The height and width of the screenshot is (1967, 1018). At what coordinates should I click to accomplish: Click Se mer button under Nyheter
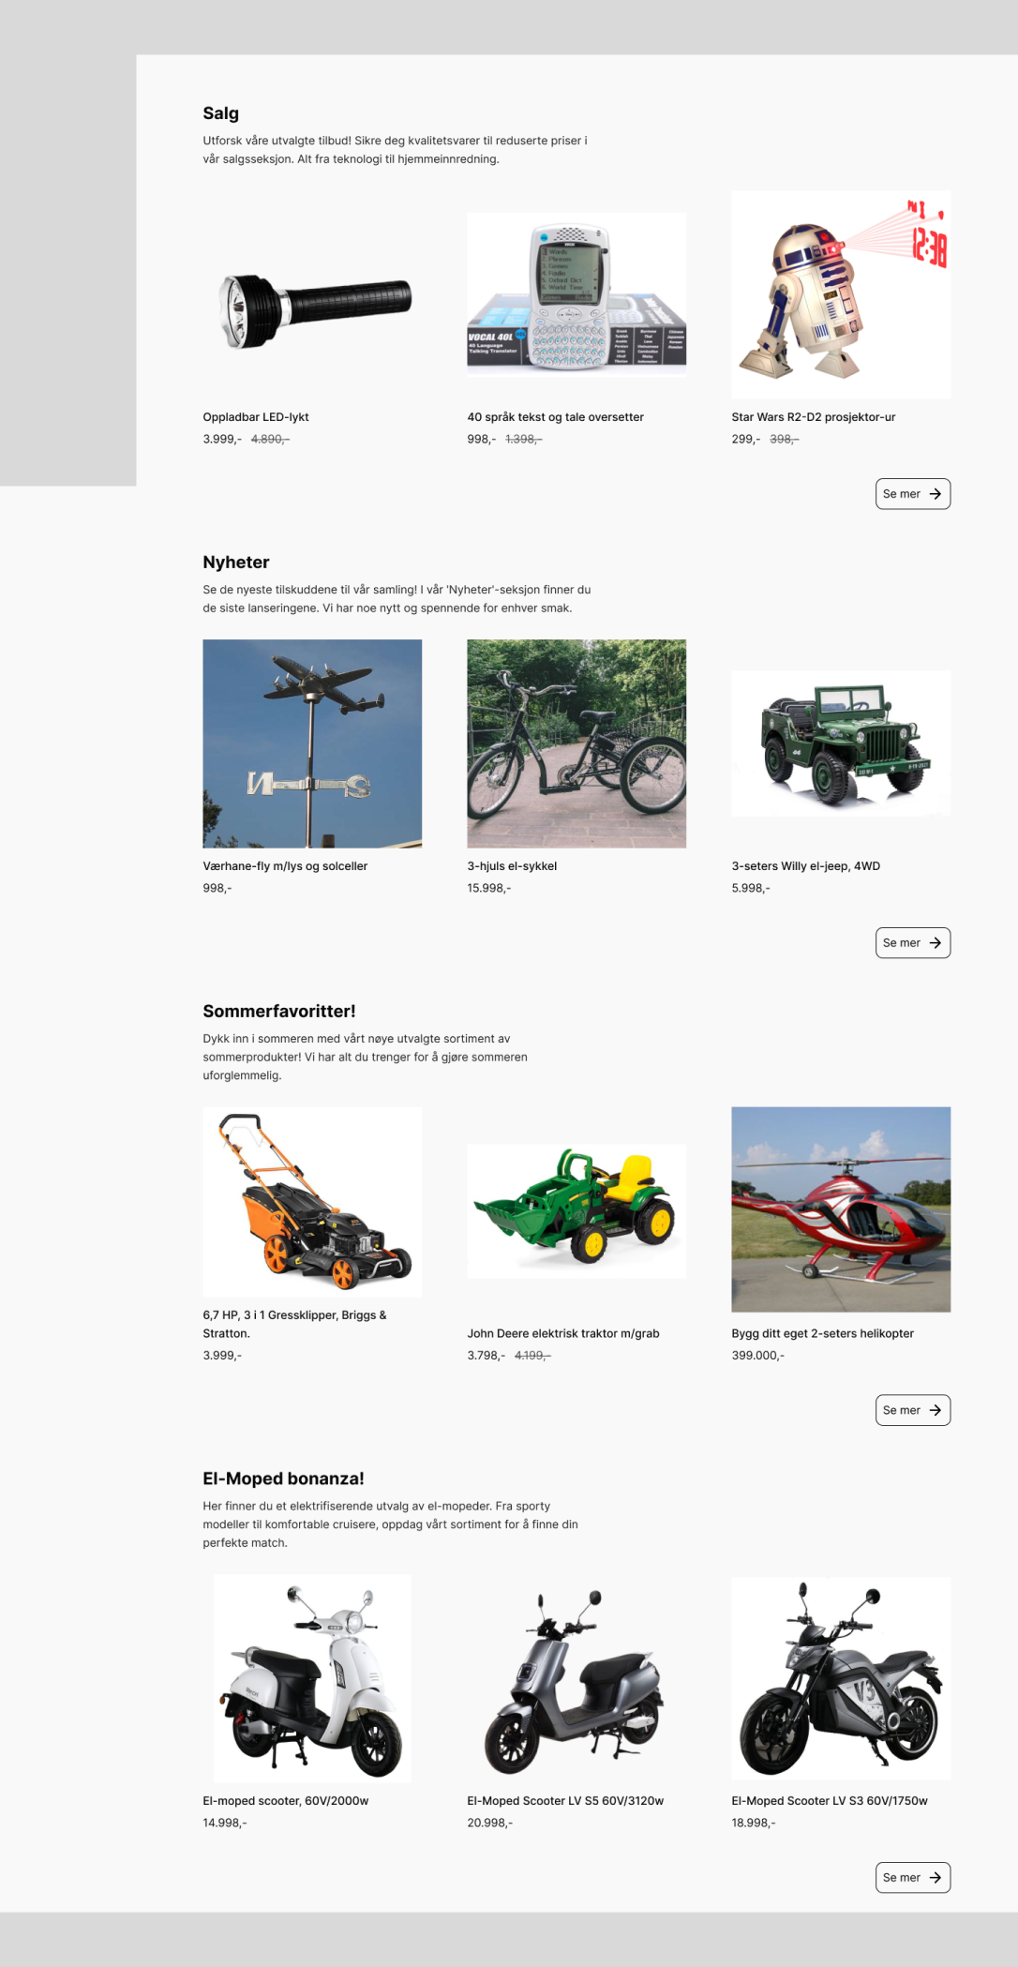(912, 943)
